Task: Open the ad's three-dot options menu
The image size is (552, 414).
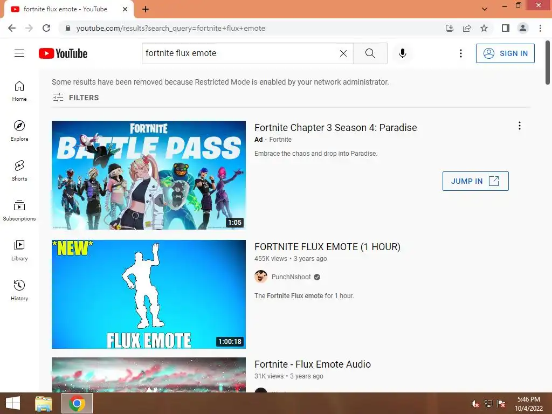Action: (x=519, y=126)
